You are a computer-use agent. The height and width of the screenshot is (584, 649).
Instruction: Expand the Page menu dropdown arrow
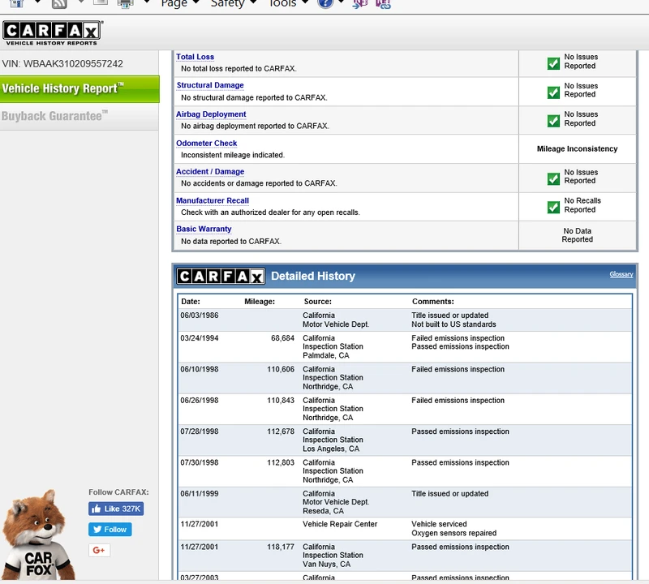196,2
